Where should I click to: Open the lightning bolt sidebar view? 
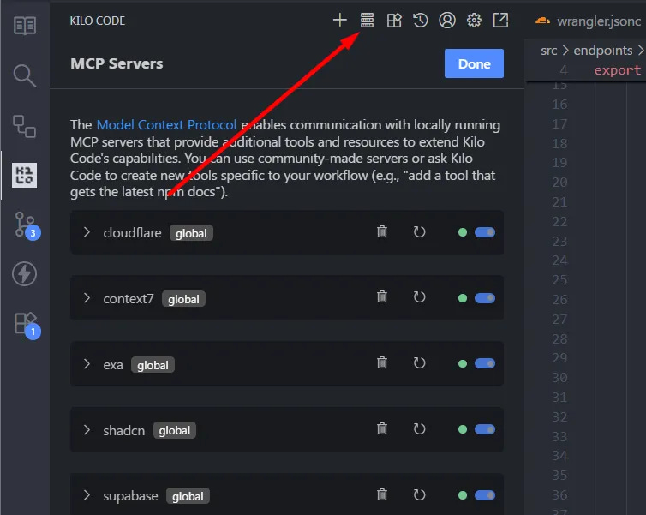[x=24, y=274]
